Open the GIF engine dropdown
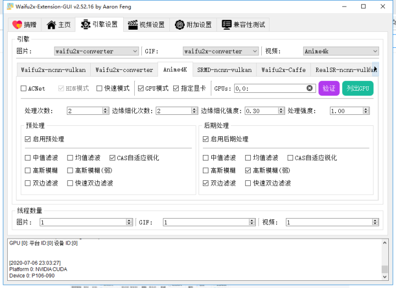The width and height of the screenshot is (396, 288). coord(221,51)
